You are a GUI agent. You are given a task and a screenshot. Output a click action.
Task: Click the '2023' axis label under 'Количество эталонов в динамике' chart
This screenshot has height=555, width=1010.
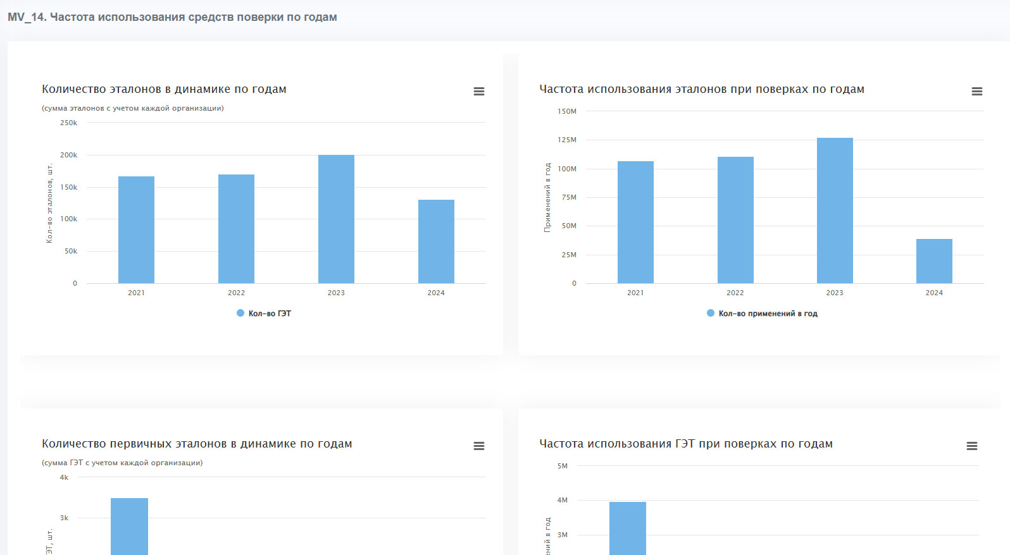[336, 293]
